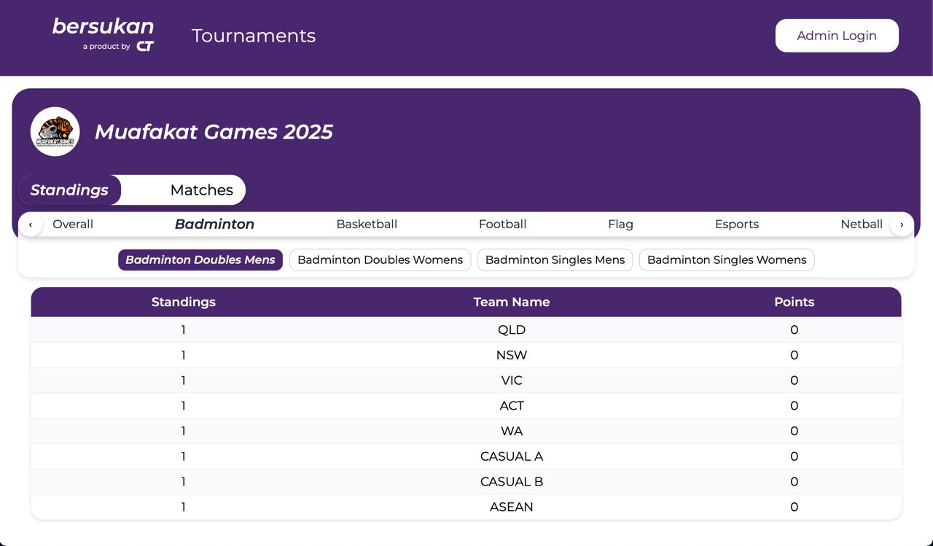Show the Esports tab

[x=737, y=225]
